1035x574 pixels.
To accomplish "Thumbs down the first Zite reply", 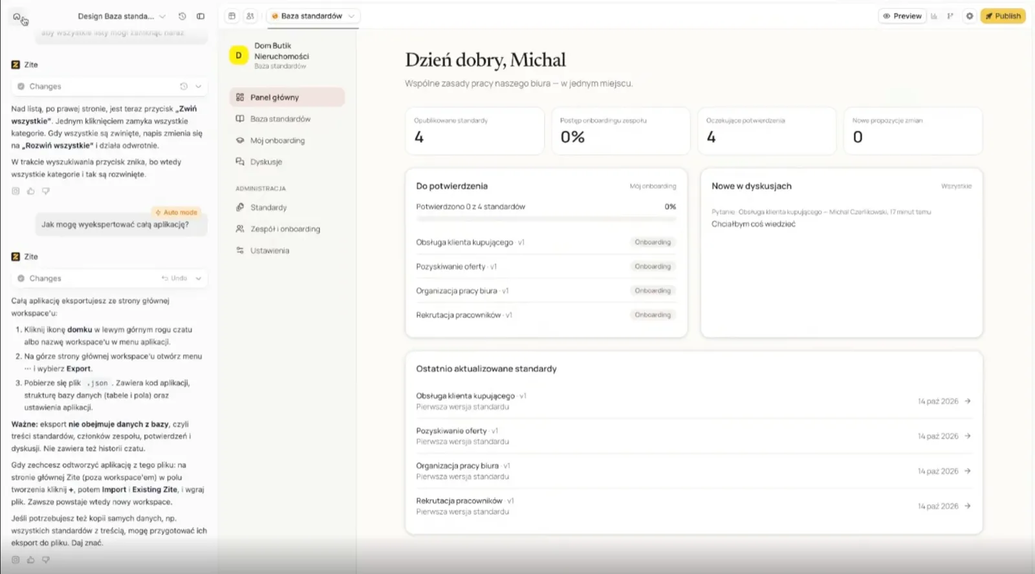I will [x=45, y=191].
